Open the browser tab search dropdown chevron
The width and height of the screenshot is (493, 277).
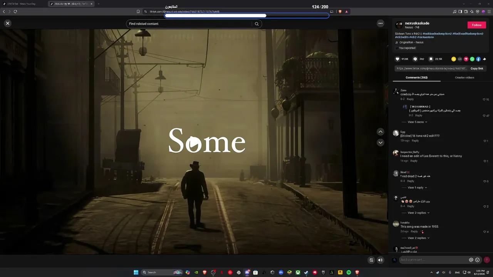(x=464, y=4)
